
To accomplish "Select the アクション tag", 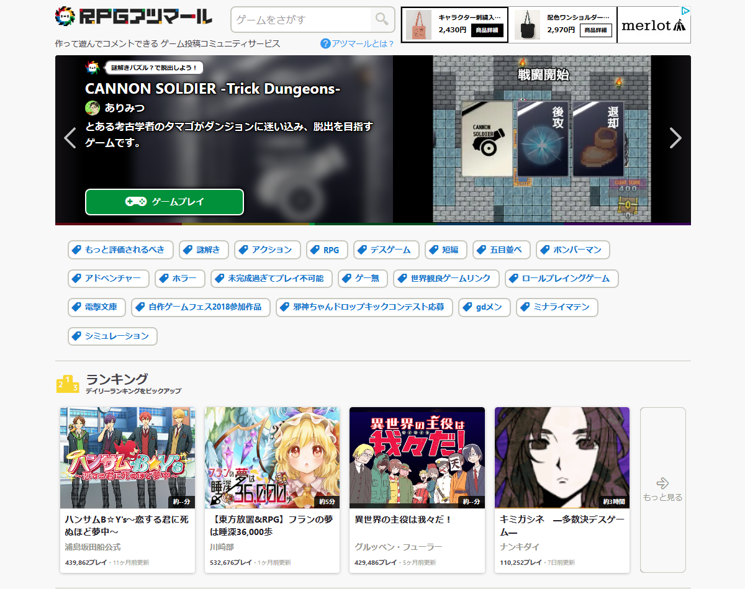I will tap(268, 250).
